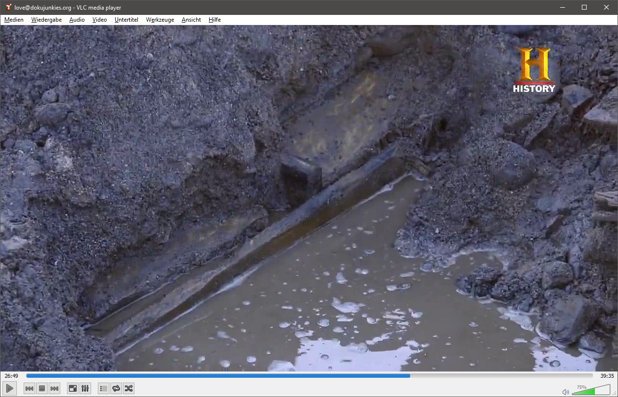Image resolution: width=618 pixels, height=397 pixels.
Task: Open extended settings and effects
Action: click(85, 388)
